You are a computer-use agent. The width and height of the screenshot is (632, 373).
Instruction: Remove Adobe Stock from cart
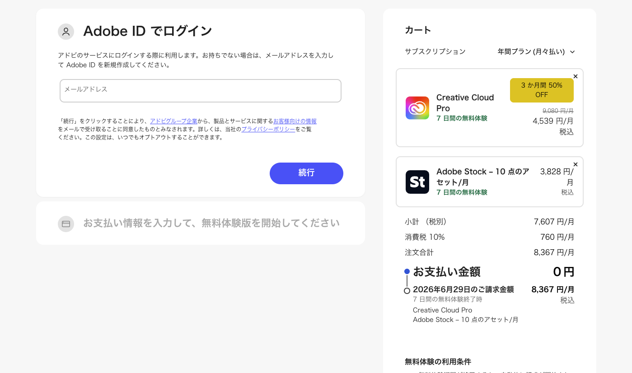coord(576,164)
